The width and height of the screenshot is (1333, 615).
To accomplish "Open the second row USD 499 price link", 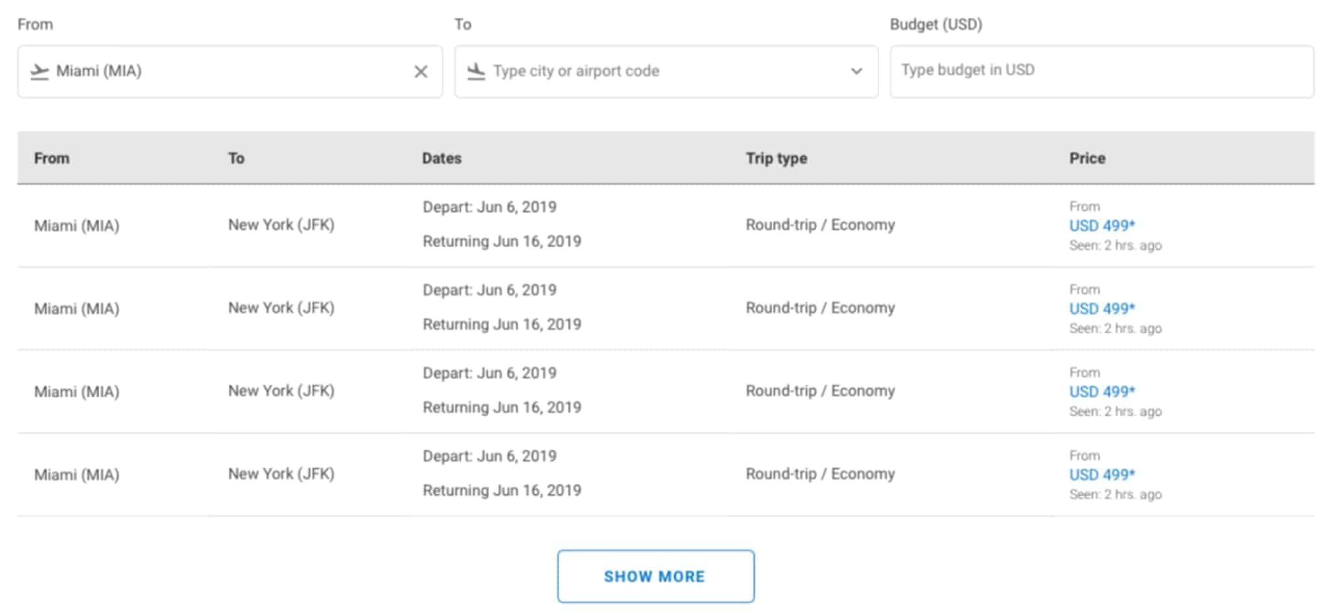I will [x=1102, y=309].
